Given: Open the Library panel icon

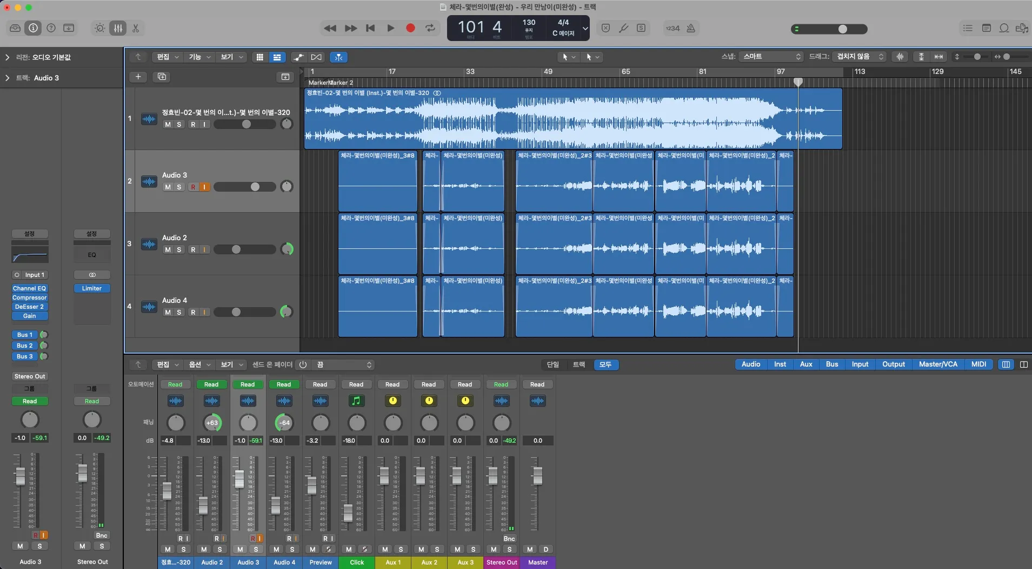Looking at the screenshot, I should pyautogui.click(x=15, y=28).
